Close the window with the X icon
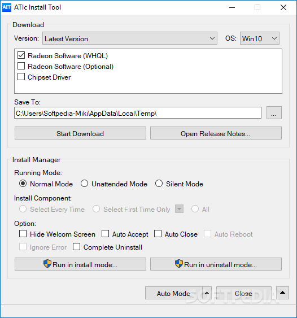Screen dimensions: 297x318 [x=283, y=7]
